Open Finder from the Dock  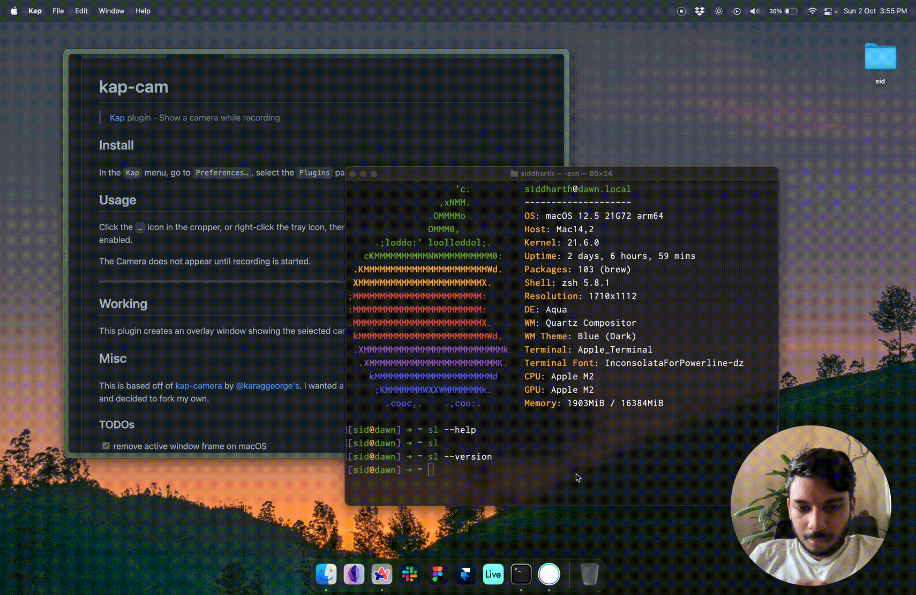[326, 574]
